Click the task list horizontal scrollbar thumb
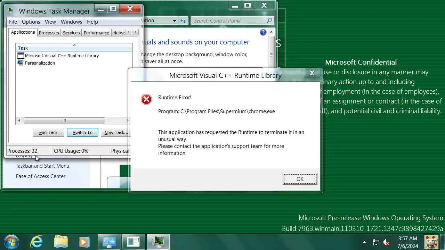Screen dimensions: 445x250 [64, 120]
